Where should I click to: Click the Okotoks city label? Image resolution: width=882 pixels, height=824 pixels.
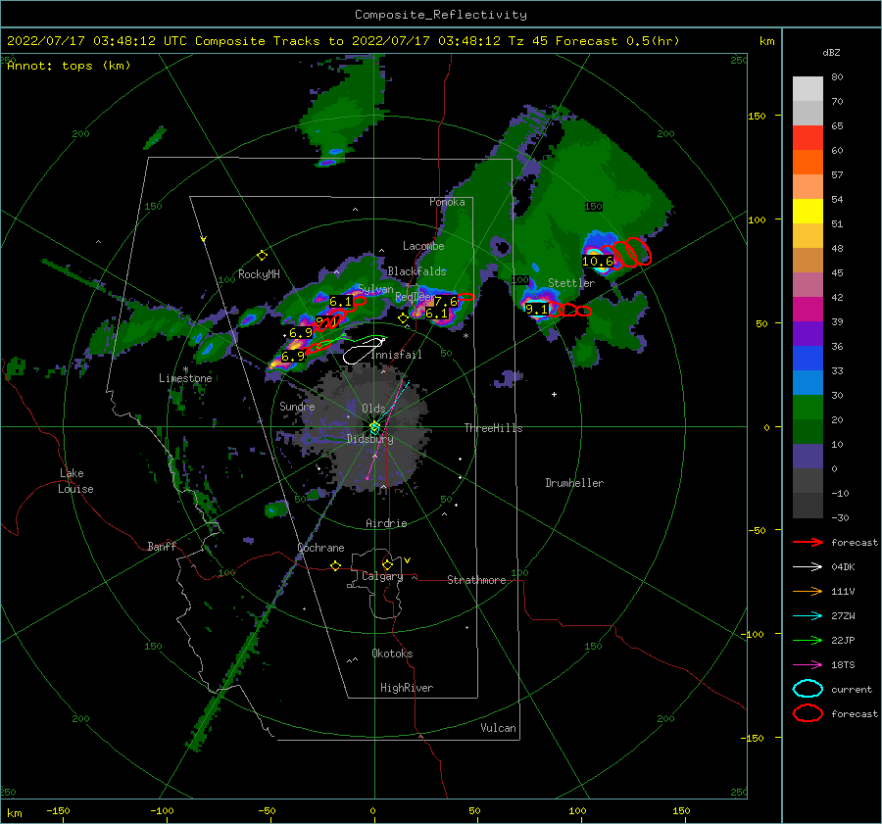point(392,654)
